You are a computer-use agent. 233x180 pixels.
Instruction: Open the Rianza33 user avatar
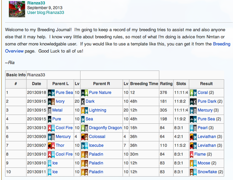click(17, 8)
